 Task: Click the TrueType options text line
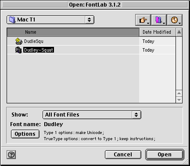click(100, 139)
